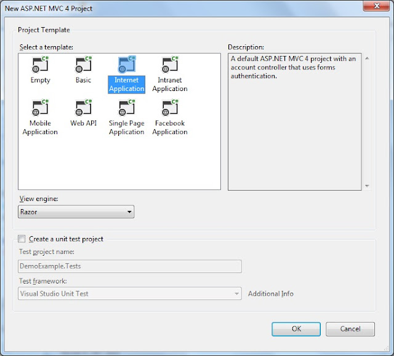Click the 'Test framework:' label

(x=43, y=281)
